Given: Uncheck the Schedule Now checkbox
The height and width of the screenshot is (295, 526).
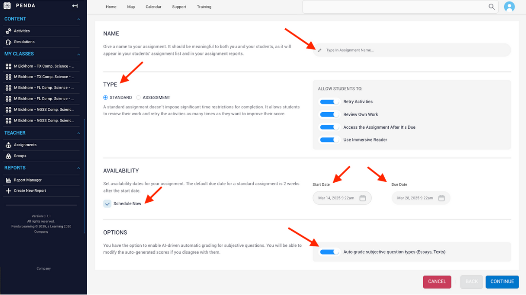Looking at the screenshot, I should 107,203.
